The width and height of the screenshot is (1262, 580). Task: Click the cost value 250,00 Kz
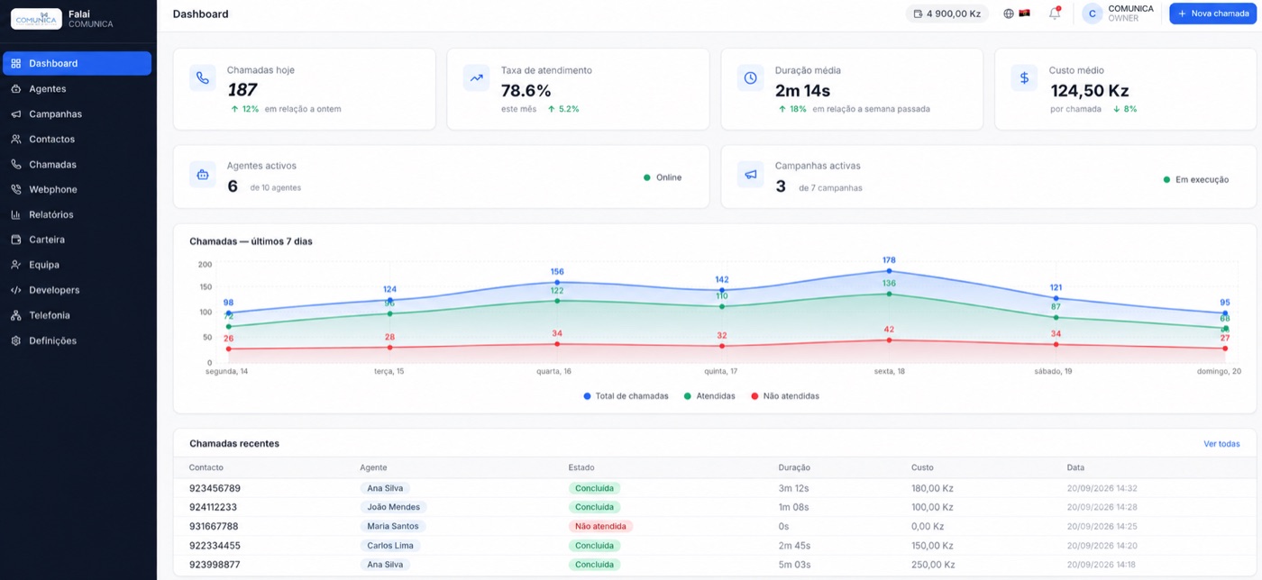(933, 565)
